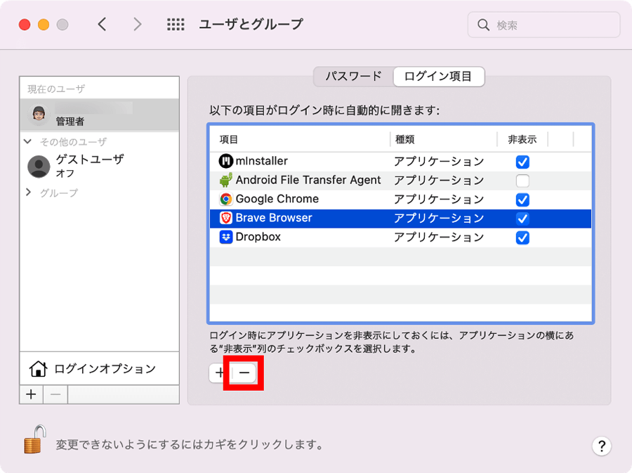The height and width of the screenshot is (473, 632).
Task: Click into the 検索 search field
Action: click(544, 25)
